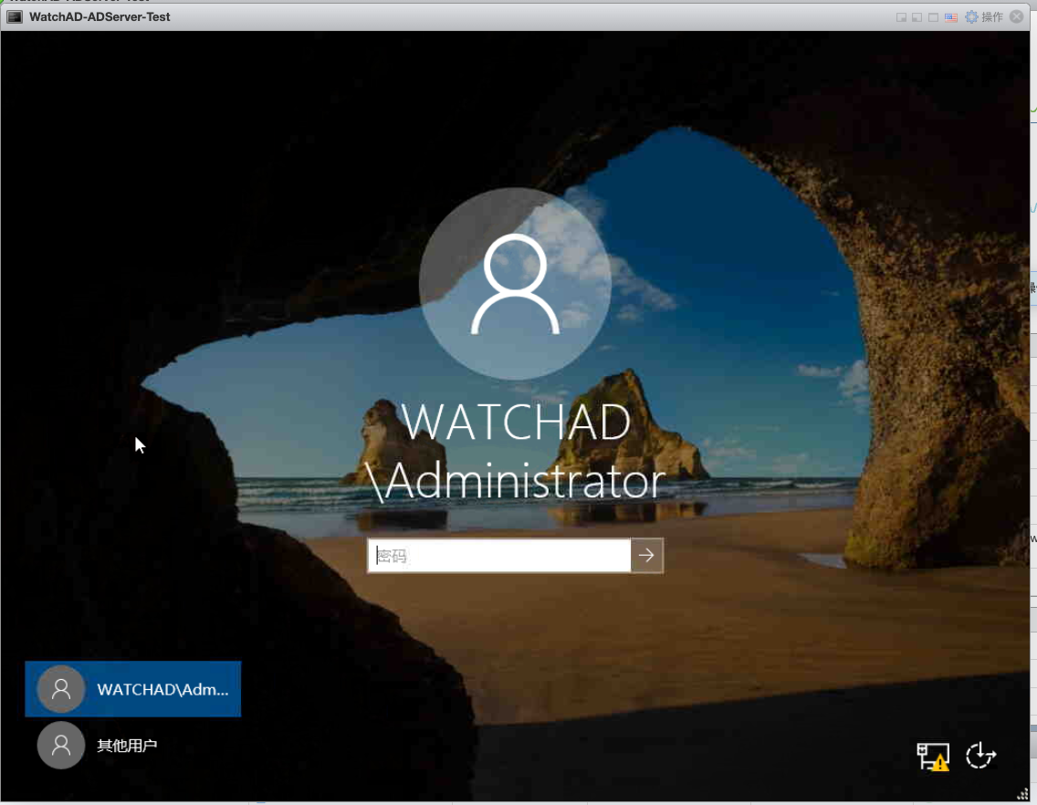Switch to 其他用户 (Other user) login

click(x=127, y=746)
